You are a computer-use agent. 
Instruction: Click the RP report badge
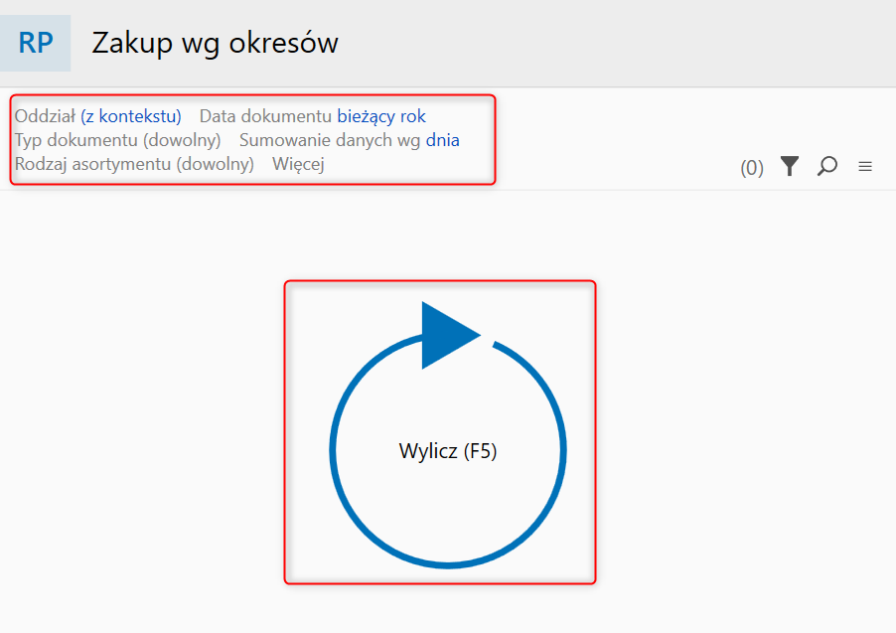click(x=36, y=43)
